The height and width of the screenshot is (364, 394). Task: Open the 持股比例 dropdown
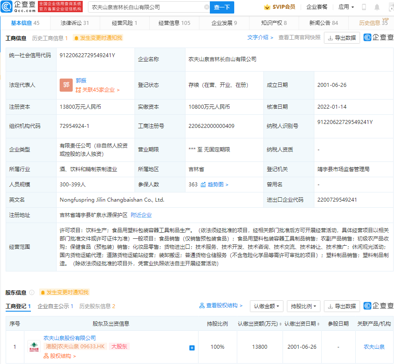point(303,306)
